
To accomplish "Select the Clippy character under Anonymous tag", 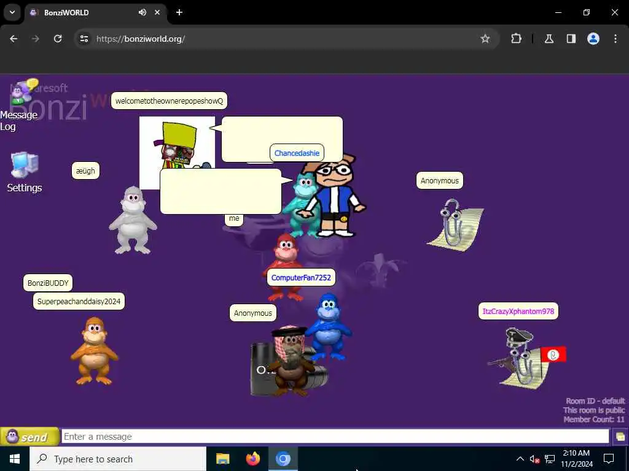I will pyautogui.click(x=456, y=224).
